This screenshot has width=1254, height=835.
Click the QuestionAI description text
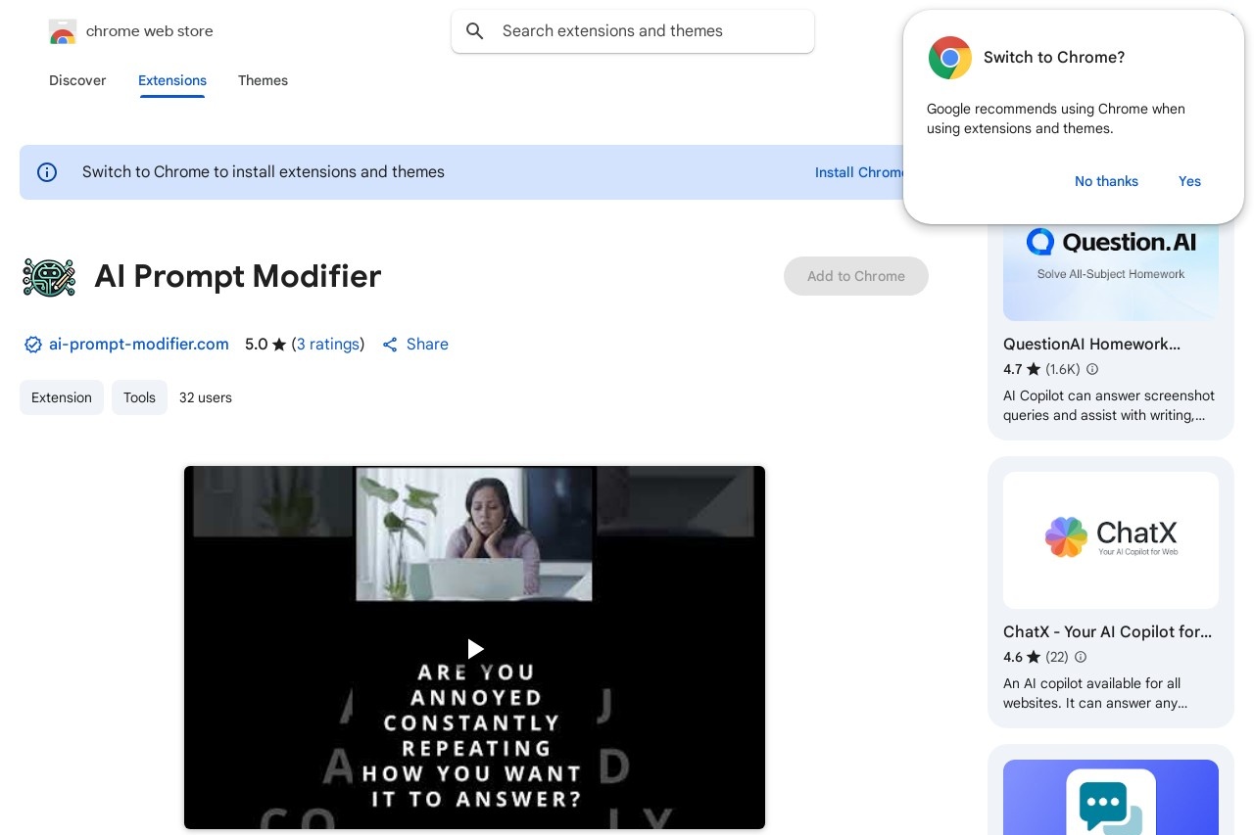(1109, 405)
